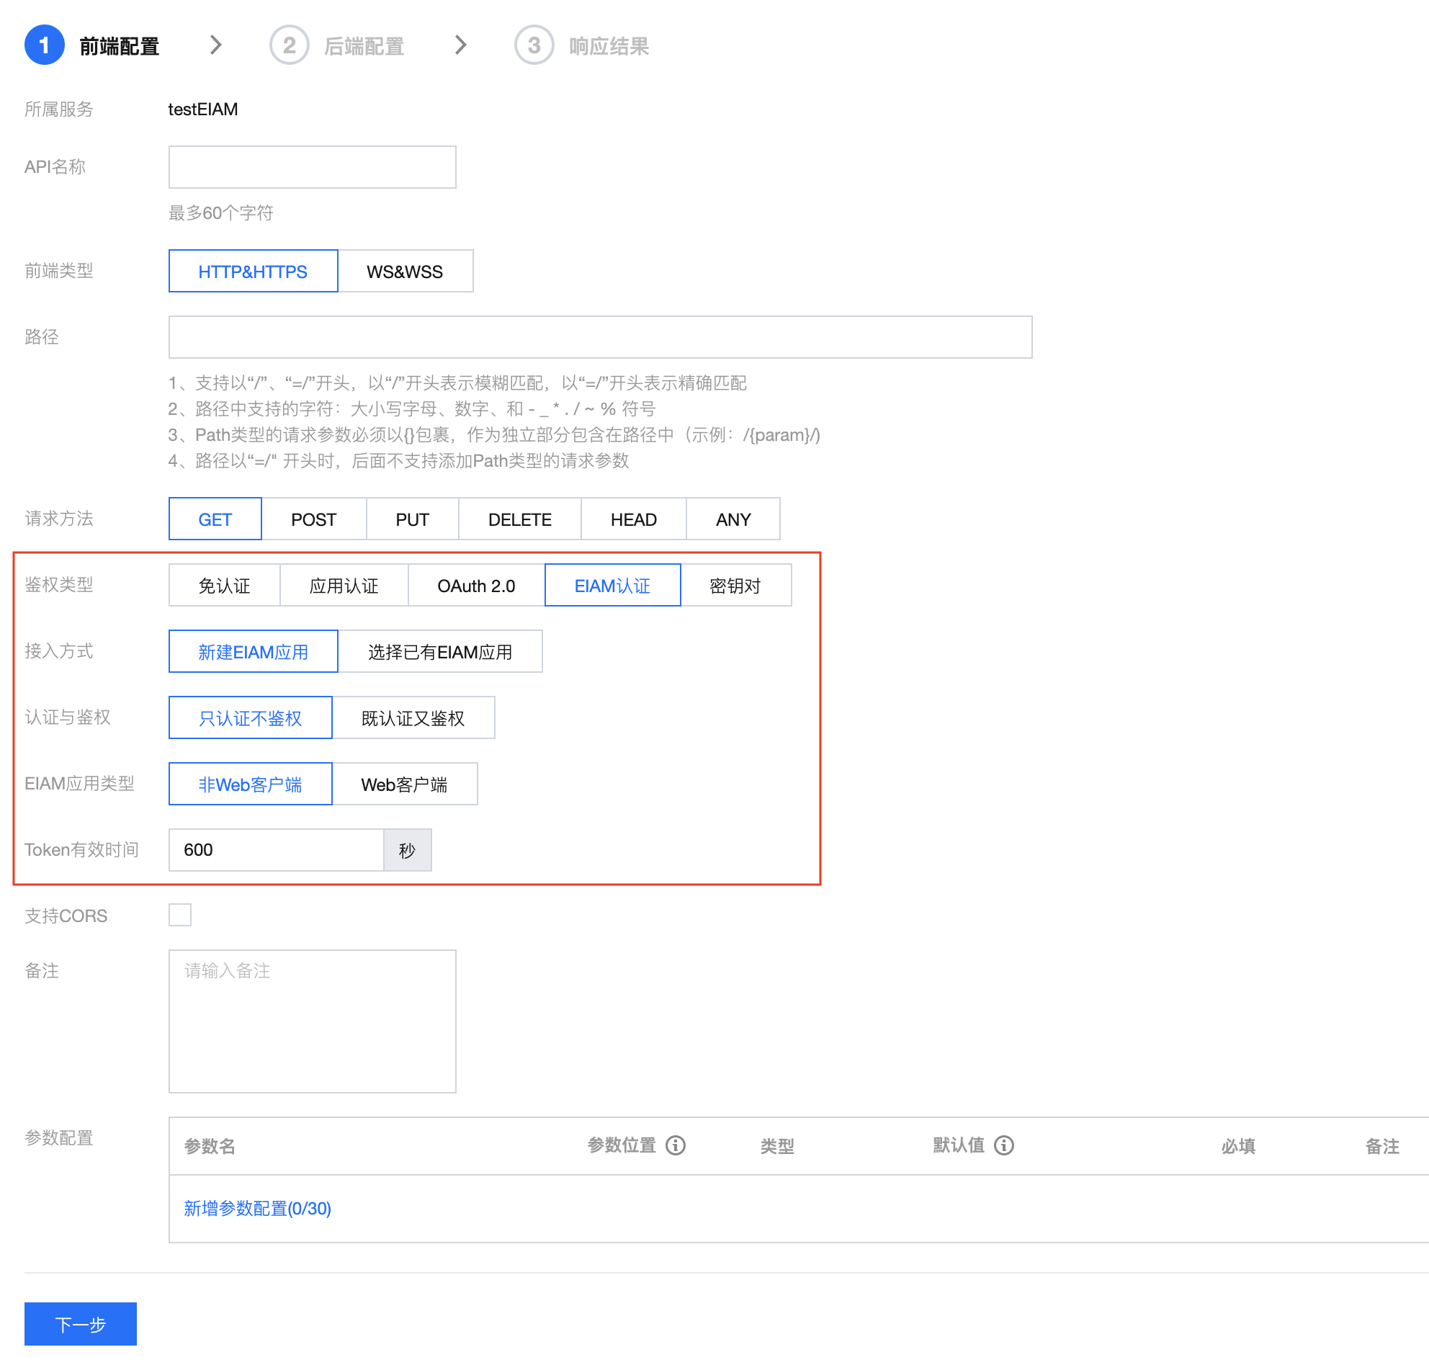Click the numbered circle for step 2 后端配置
Viewport: 1429px width, 1360px height.
(290, 45)
